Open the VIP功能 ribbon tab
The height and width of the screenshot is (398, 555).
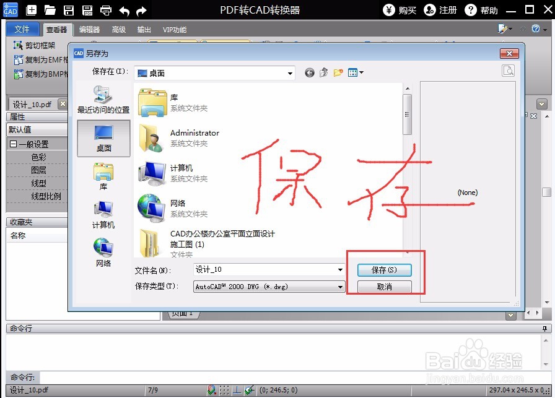(x=175, y=29)
